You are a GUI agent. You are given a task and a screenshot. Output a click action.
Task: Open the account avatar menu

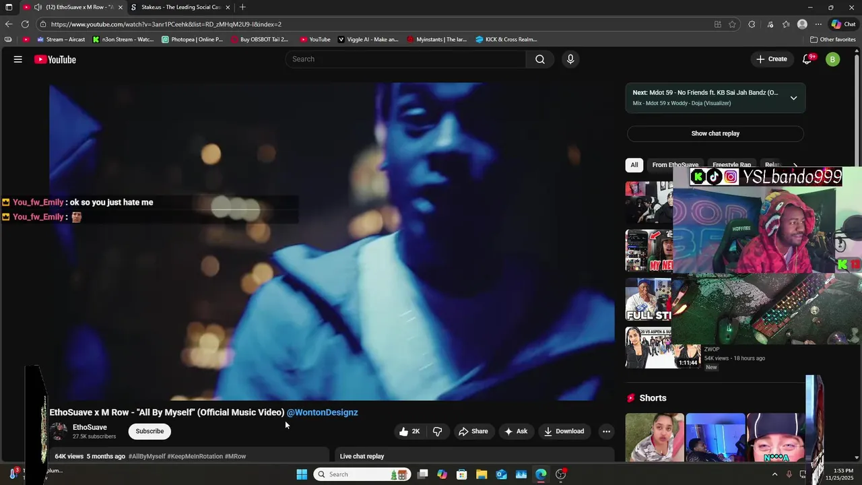(833, 59)
